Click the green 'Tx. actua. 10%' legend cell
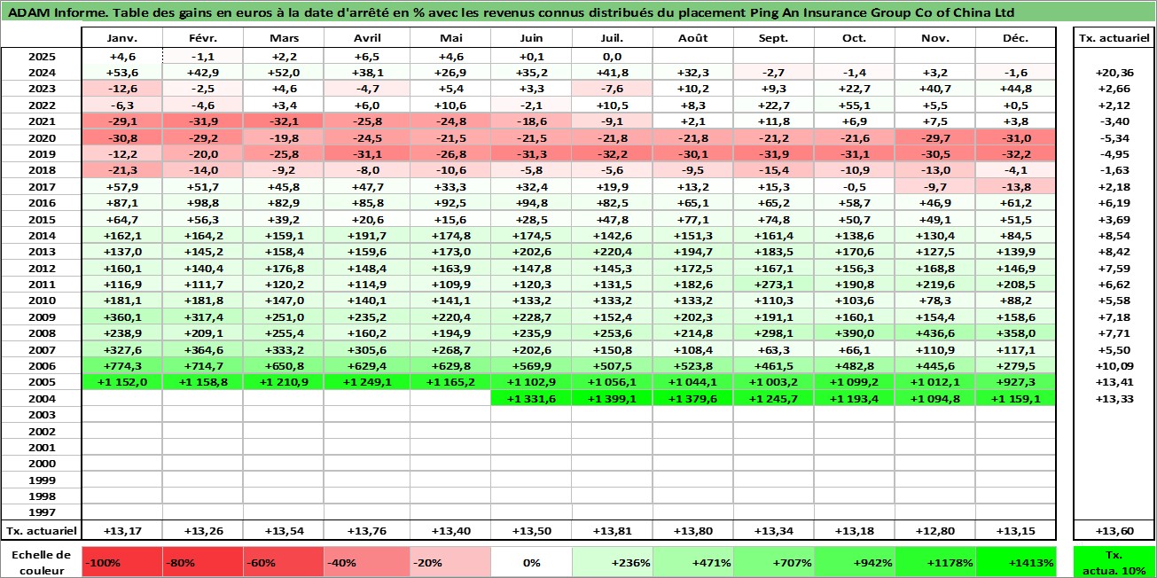The width and height of the screenshot is (1157, 578). (x=1114, y=562)
